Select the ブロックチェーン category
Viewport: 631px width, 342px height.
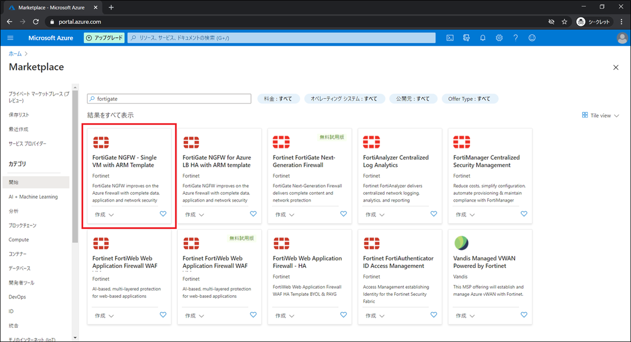pyautogui.click(x=23, y=225)
